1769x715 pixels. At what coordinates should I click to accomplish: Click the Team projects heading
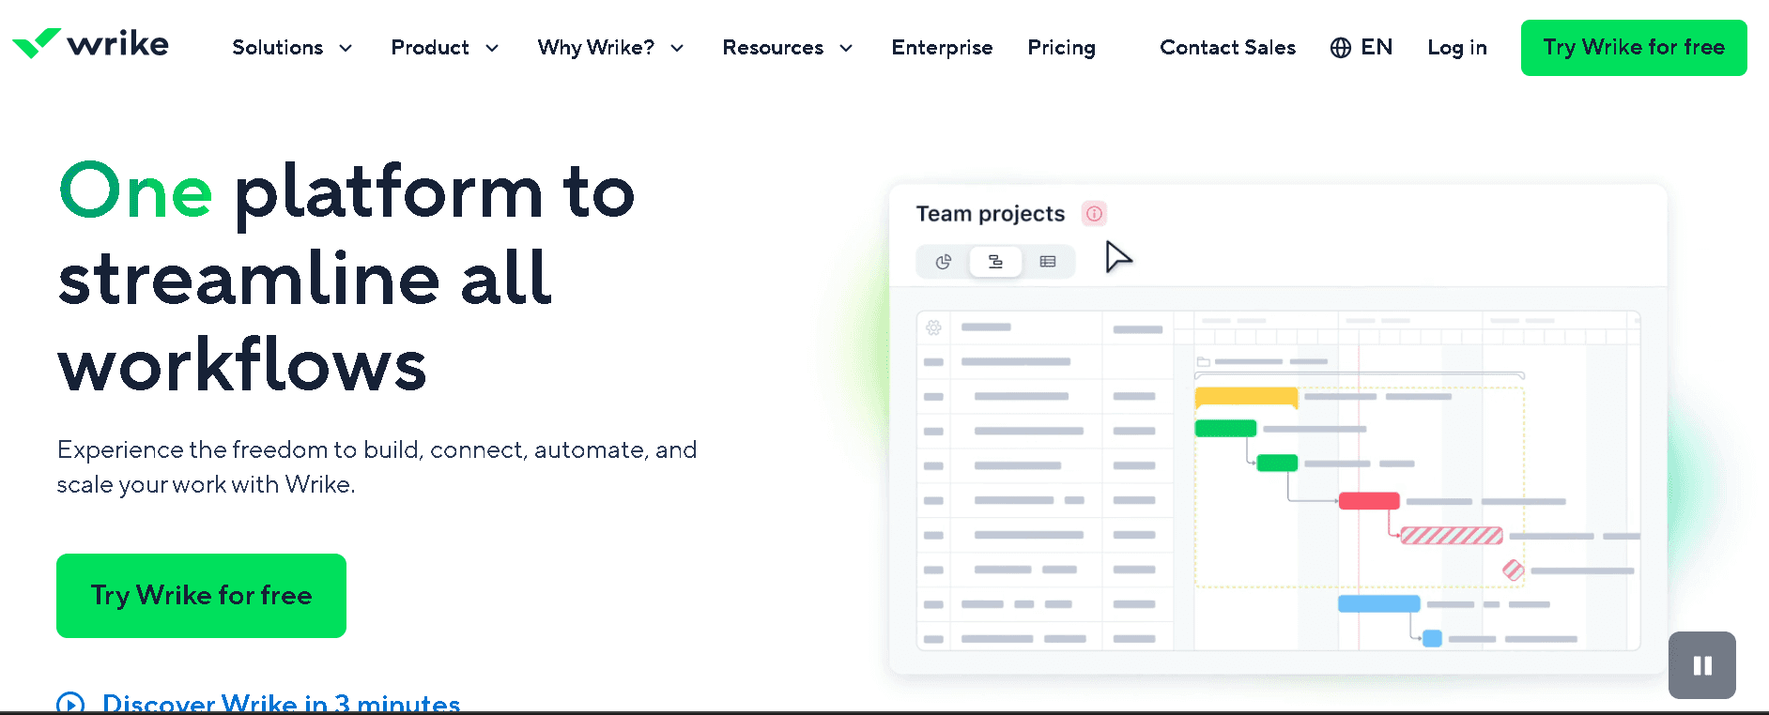[x=991, y=214]
